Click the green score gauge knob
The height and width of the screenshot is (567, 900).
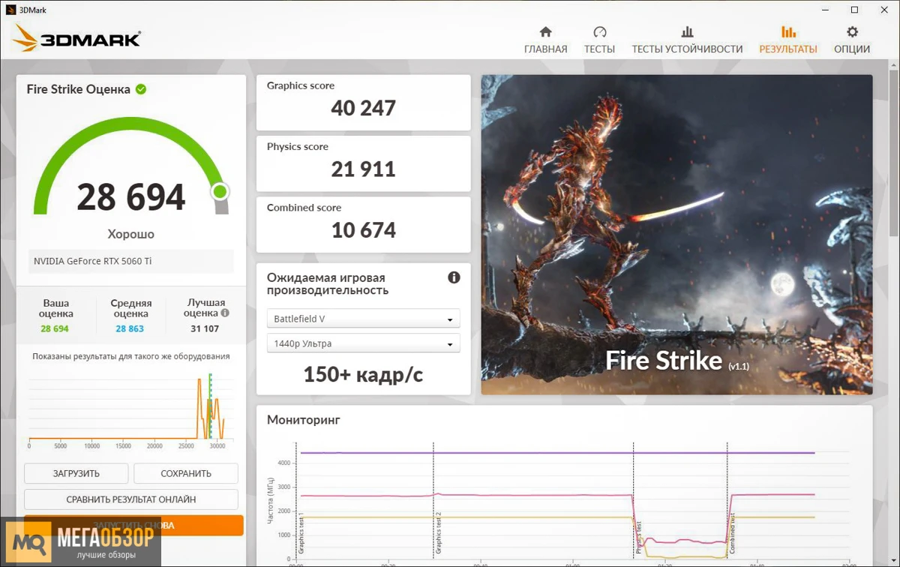220,192
